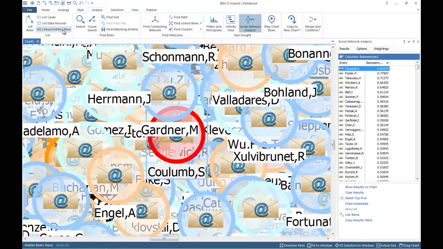
Task: Switch to the Style ribbon tab
Action: pos(80,10)
